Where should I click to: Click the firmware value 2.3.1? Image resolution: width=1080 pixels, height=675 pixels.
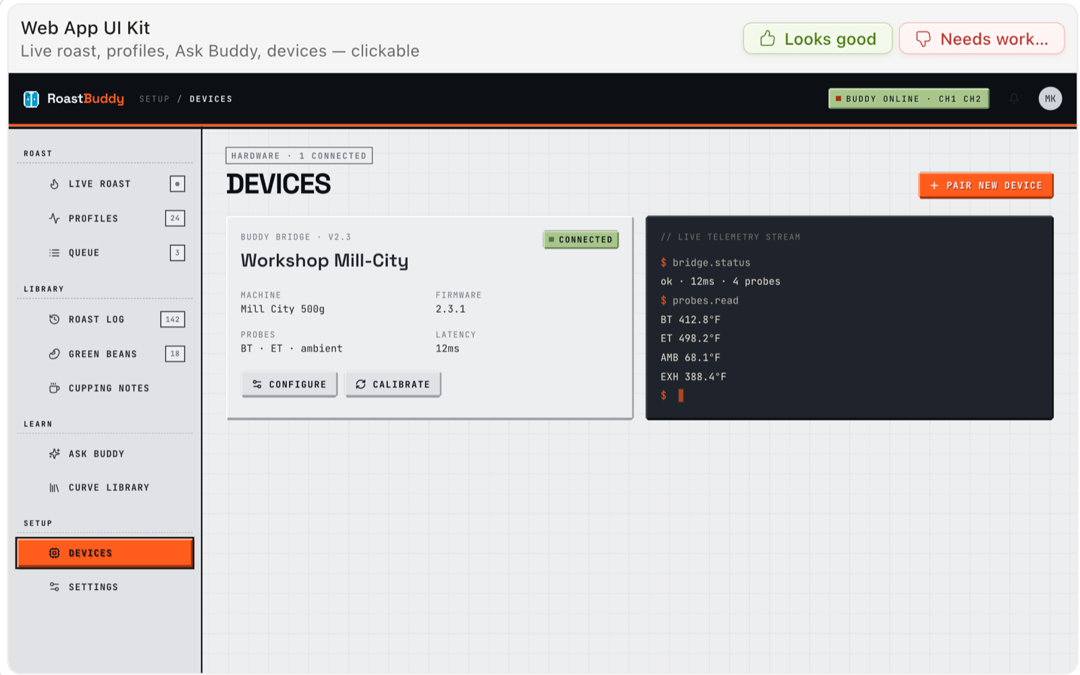pos(450,310)
